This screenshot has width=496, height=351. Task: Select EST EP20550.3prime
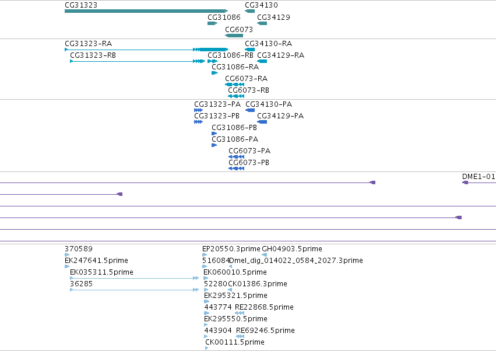[205, 255]
